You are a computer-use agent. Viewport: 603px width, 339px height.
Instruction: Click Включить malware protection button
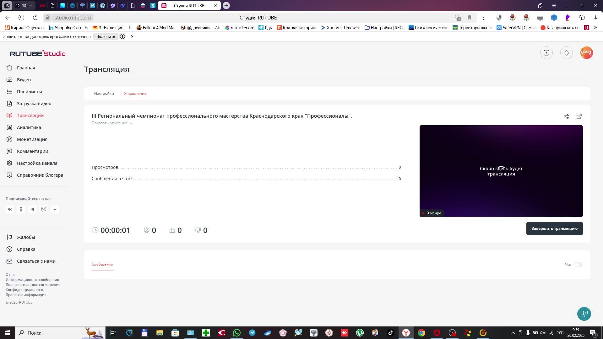click(106, 36)
